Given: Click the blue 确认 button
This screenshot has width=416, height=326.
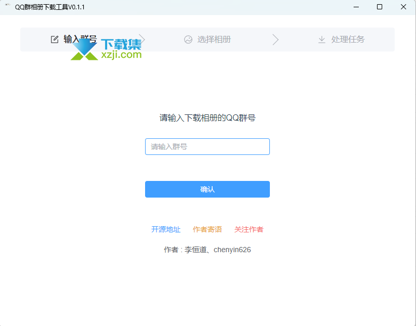Looking at the screenshot, I should [207, 189].
